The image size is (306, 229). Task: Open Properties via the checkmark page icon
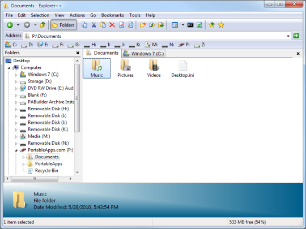click(122, 25)
